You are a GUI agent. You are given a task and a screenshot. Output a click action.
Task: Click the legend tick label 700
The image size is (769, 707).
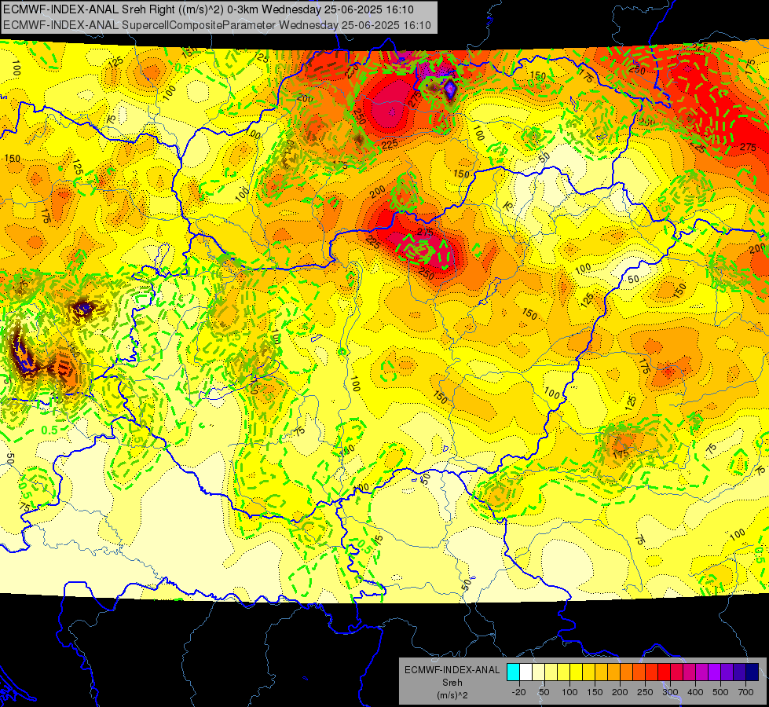pyautogui.click(x=745, y=692)
